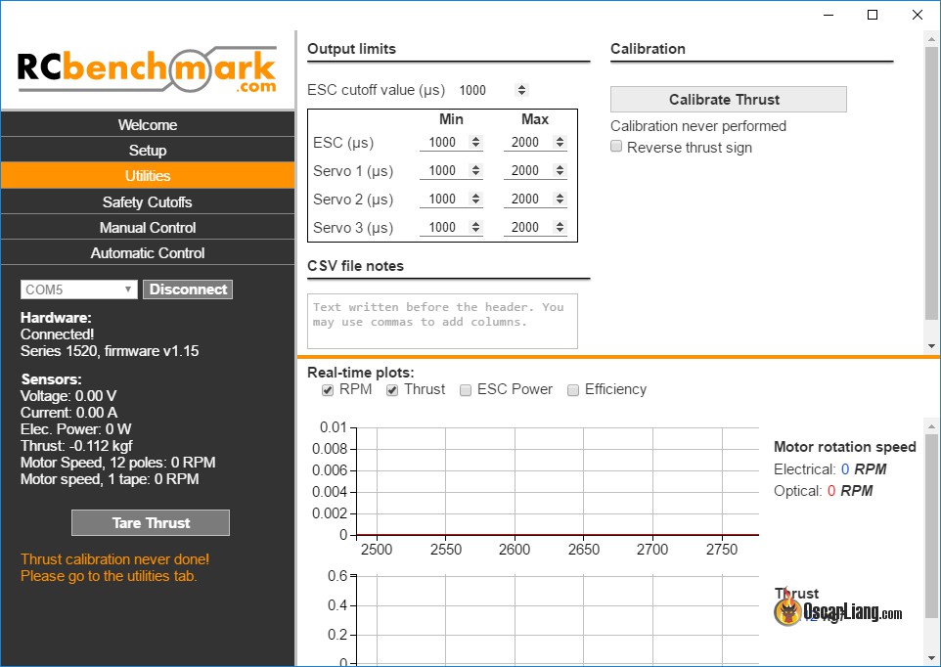941x667 pixels.
Task: Click 'Motor speed, 1 tape: 0 RPM' text
Action: point(110,479)
